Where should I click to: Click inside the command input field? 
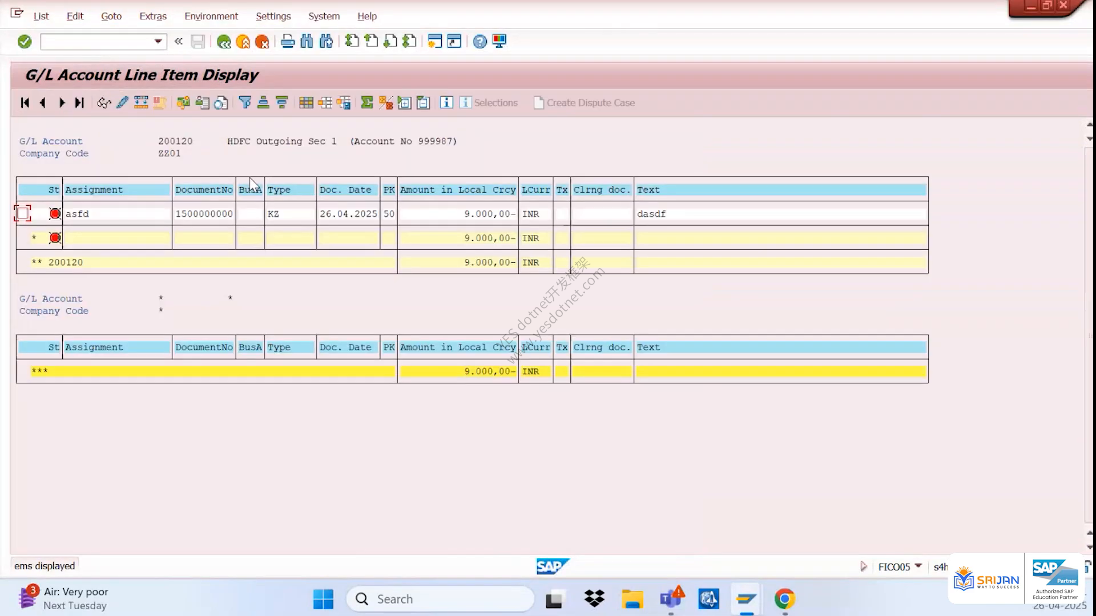tap(96, 42)
